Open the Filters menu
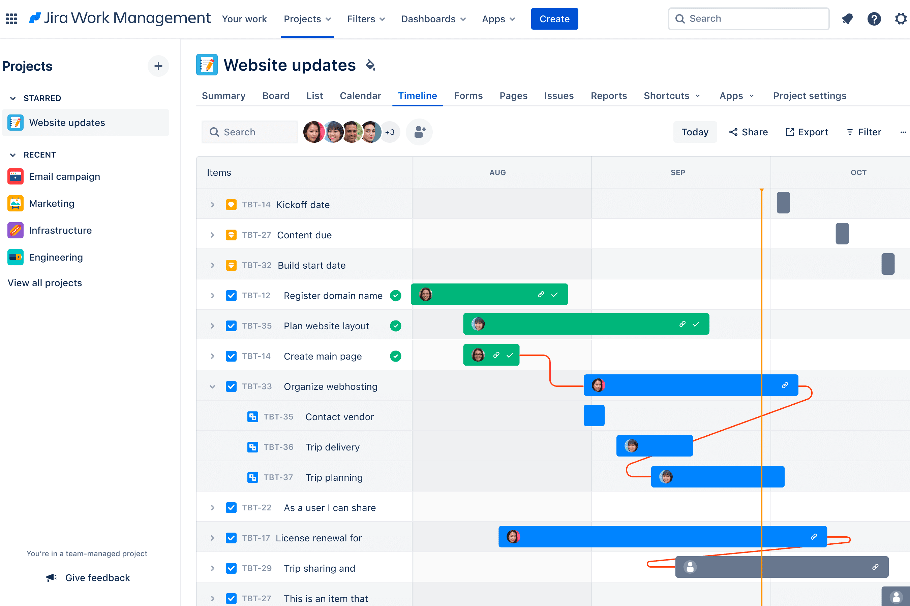The width and height of the screenshot is (910, 606). [x=366, y=19]
